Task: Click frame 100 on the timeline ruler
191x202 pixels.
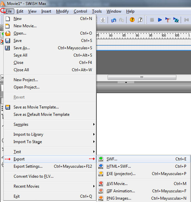Action: pos(164,35)
